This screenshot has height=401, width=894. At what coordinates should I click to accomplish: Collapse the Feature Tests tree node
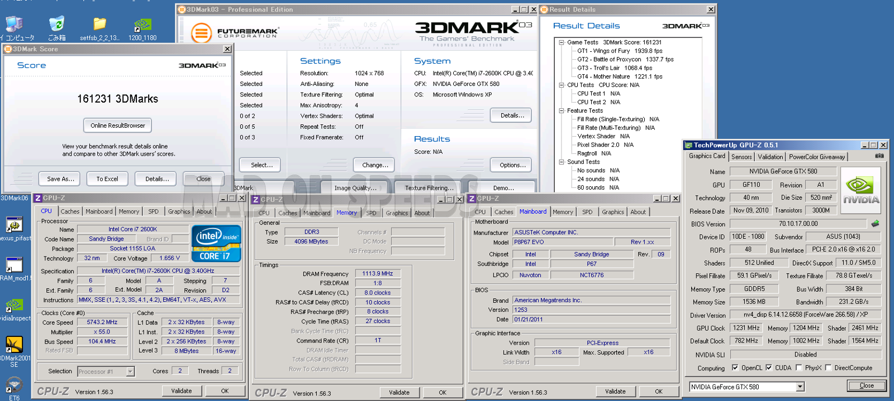[x=562, y=111]
